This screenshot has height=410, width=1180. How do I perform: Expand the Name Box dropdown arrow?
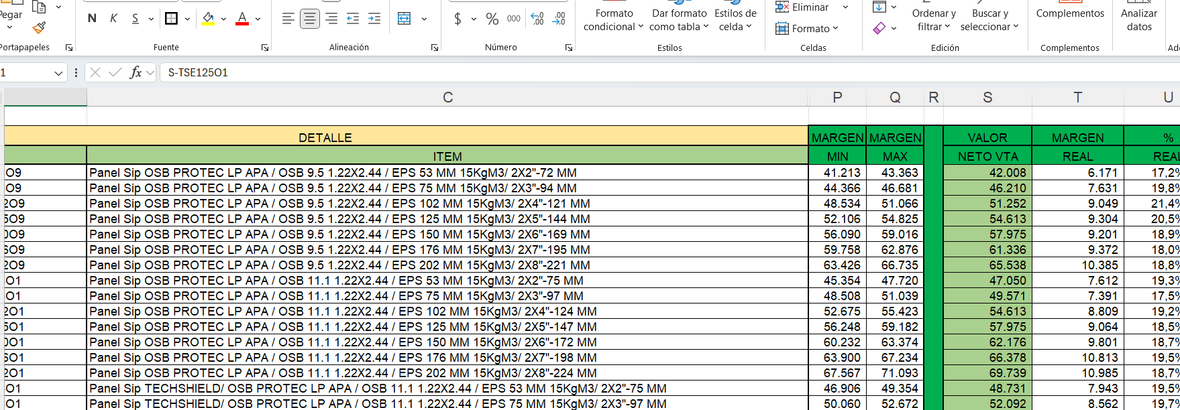[x=58, y=73]
